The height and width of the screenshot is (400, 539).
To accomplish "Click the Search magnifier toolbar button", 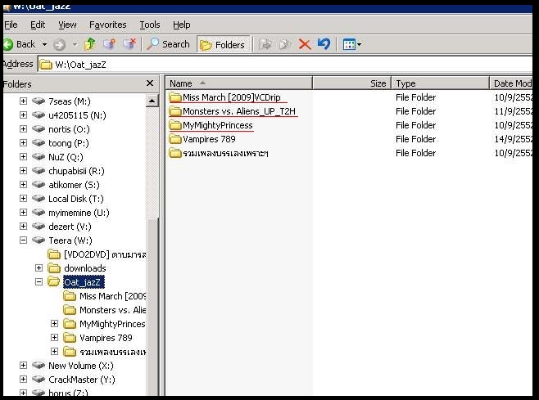I will (x=168, y=44).
